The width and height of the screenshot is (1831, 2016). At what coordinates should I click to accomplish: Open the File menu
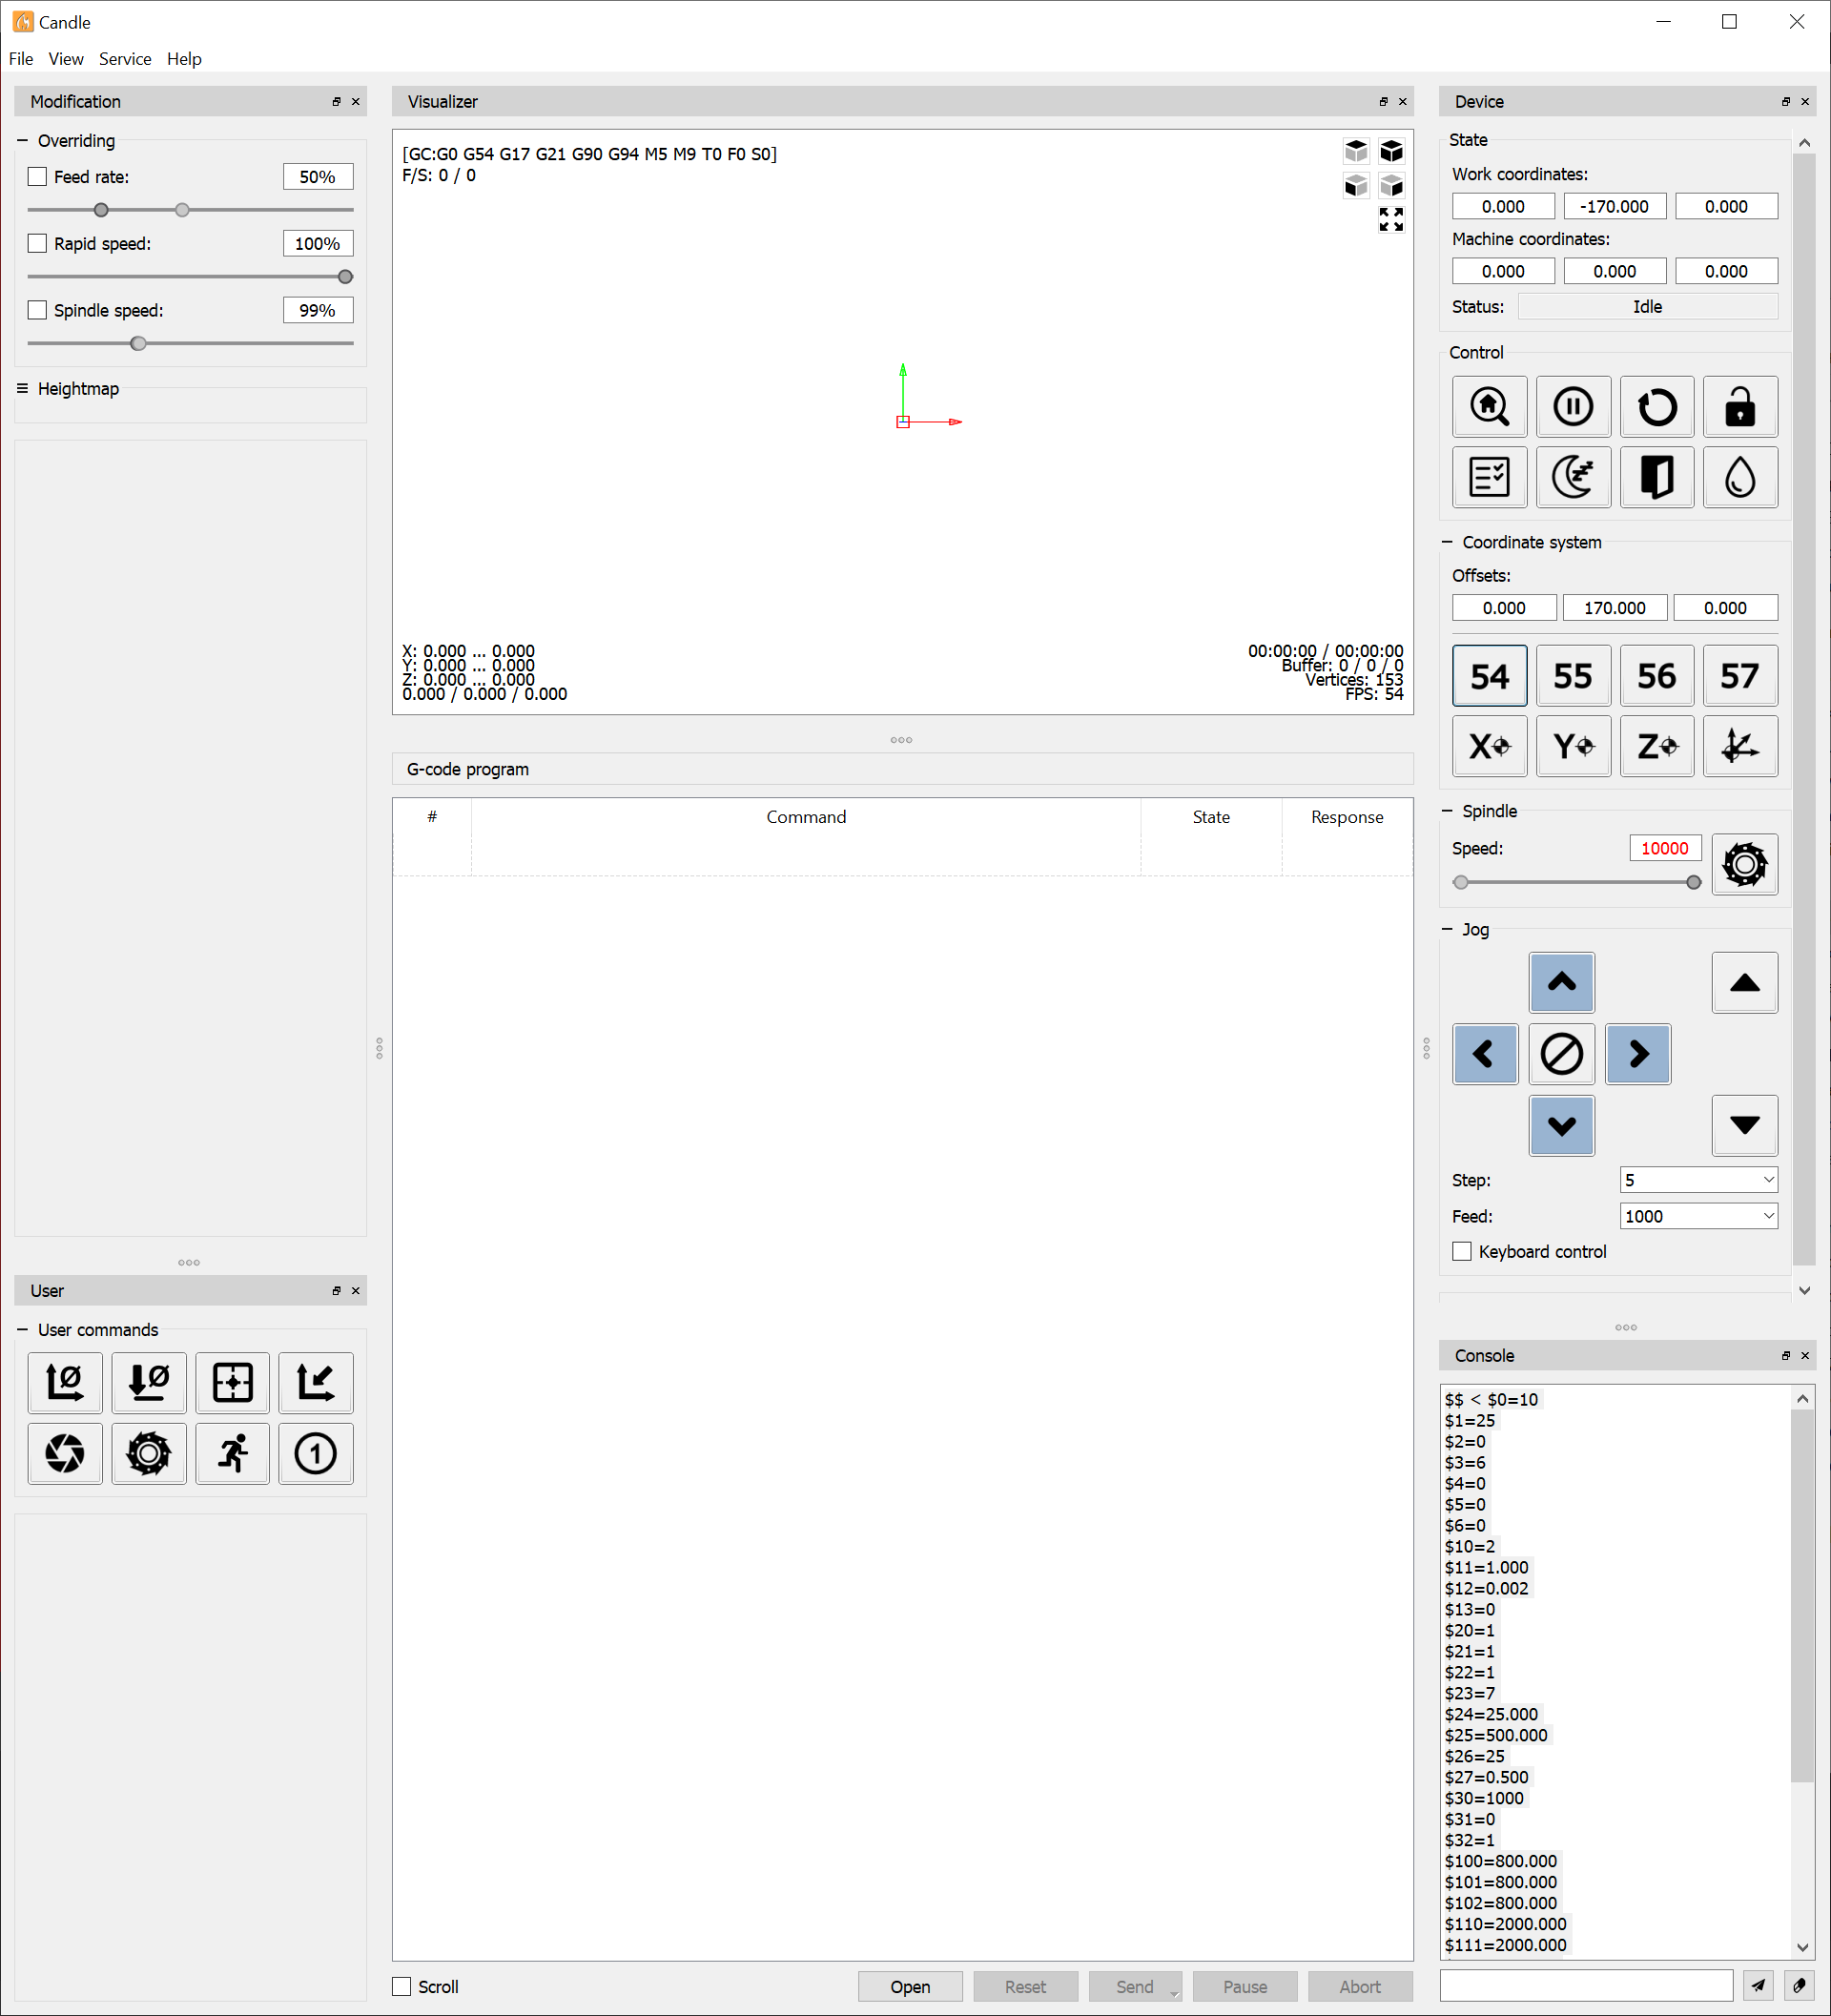21,59
